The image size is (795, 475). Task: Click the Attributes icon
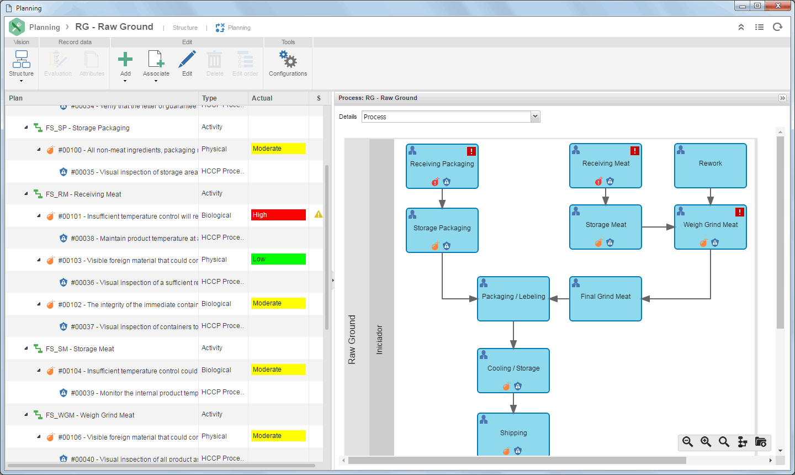click(92, 59)
